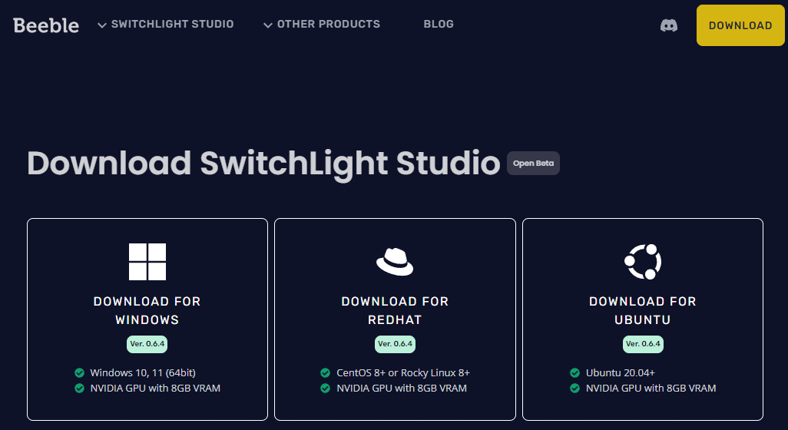Screen dimensions: 788x430
Task: Expand the Other Products menu
Action: 322,24
